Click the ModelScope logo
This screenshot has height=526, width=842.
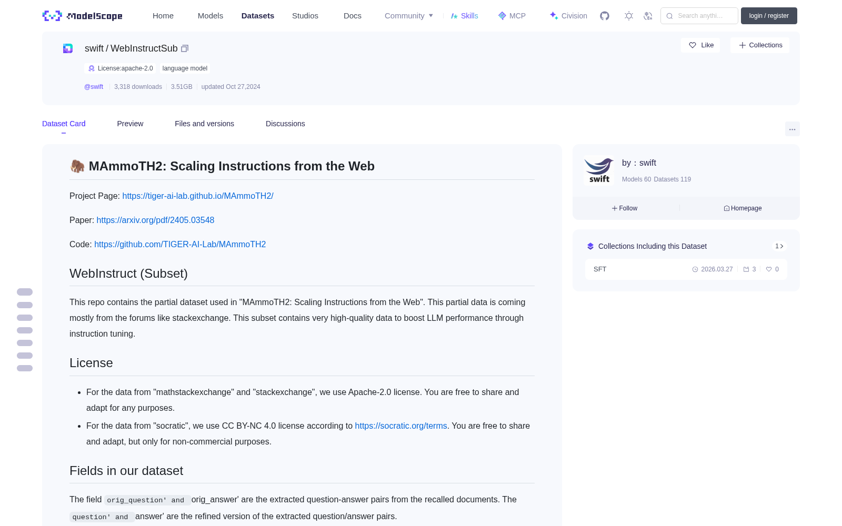click(x=83, y=16)
